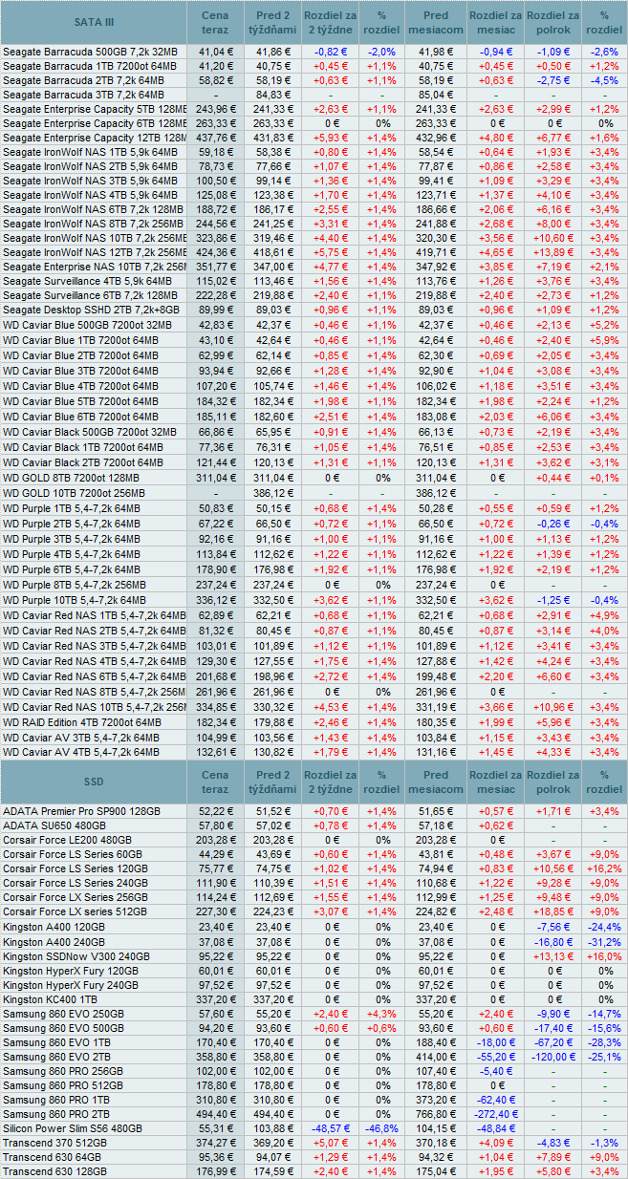Select row Seagate Barracuda 3TB 7,2k 64MB
This screenshot has width=628, height=1179.
click(x=314, y=95)
